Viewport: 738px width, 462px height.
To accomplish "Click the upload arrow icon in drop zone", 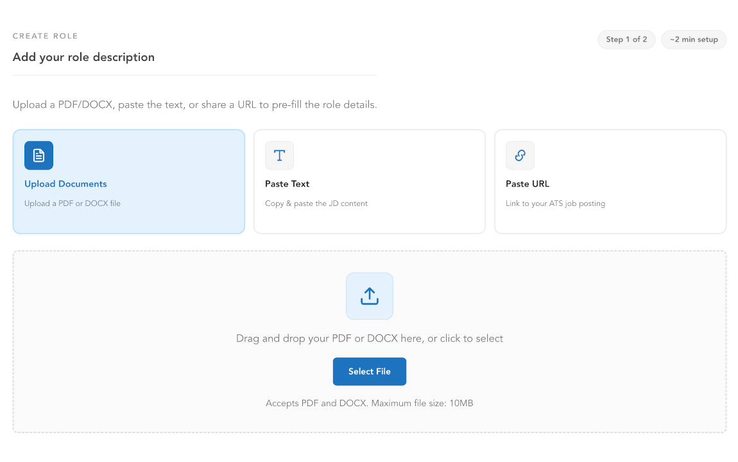I will [370, 296].
